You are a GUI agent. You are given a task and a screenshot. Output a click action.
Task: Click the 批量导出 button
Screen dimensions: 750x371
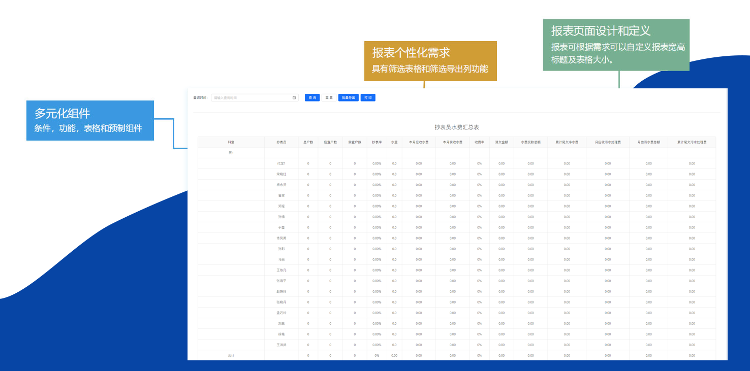pos(349,97)
